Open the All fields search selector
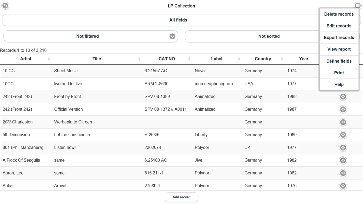363x204 pixels. 178,20
